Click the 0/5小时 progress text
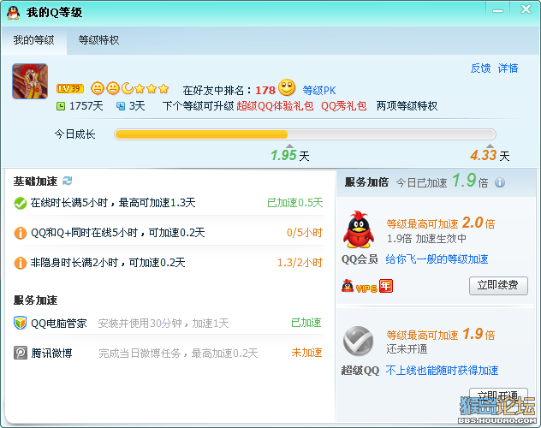Image resolution: width=541 pixels, height=428 pixels. coord(305,233)
